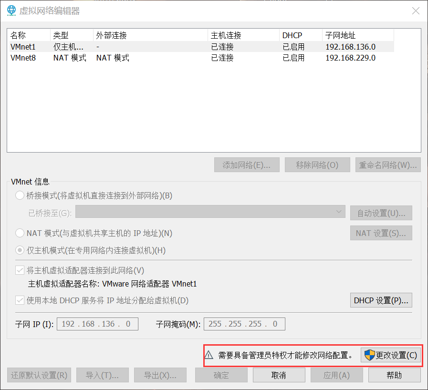
Task: Click 已启用 DHCP cell in VMnet8 row
Action: point(293,58)
